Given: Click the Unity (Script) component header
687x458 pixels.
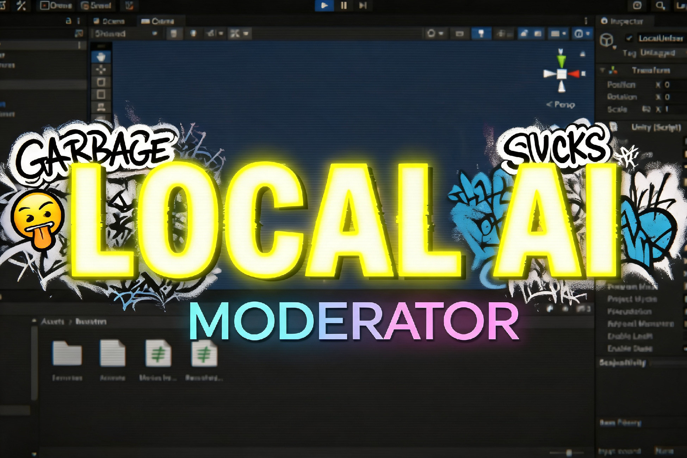Looking at the screenshot, I should pyautogui.click(x=656, y=127).
